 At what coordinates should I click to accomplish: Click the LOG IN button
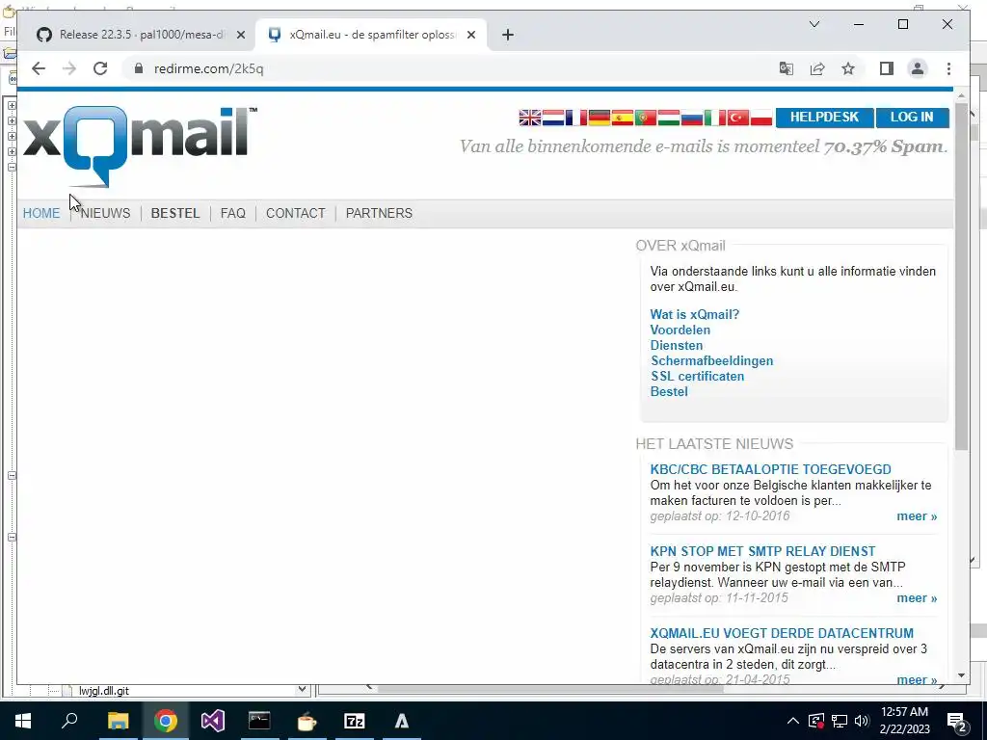click(x=912, y=117)
